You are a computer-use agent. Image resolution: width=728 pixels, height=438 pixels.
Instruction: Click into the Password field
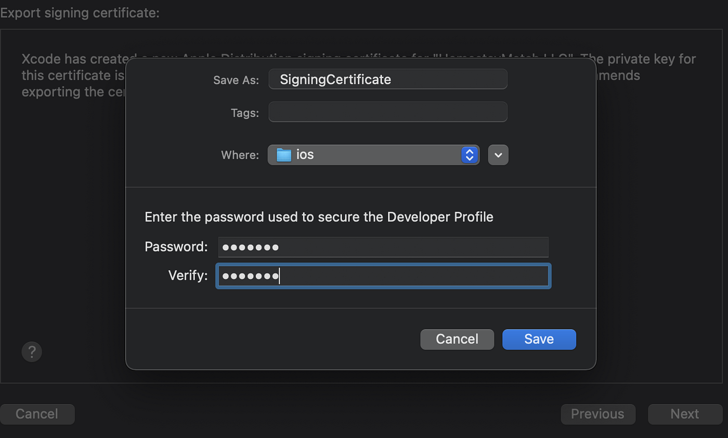[383, 247]
